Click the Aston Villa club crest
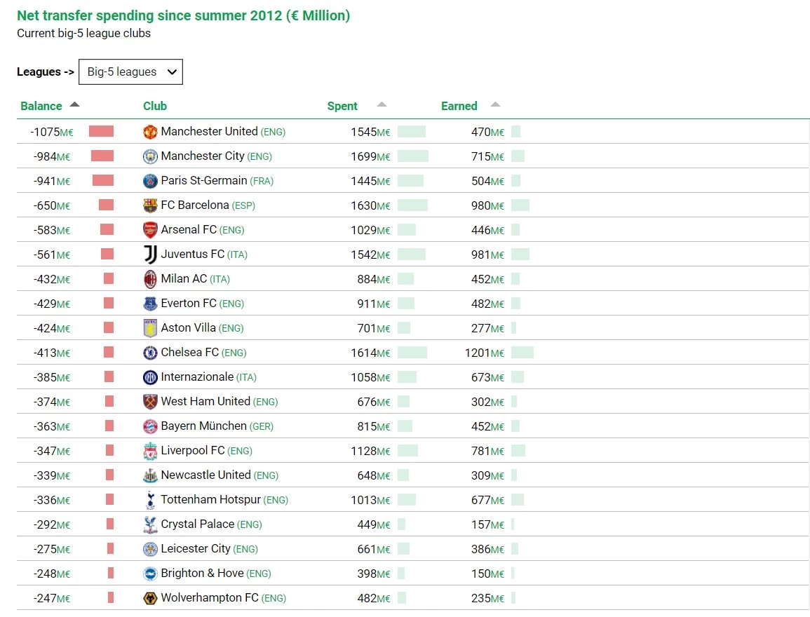810x617 pixels. pyautogui.click(x=150, y=328)
